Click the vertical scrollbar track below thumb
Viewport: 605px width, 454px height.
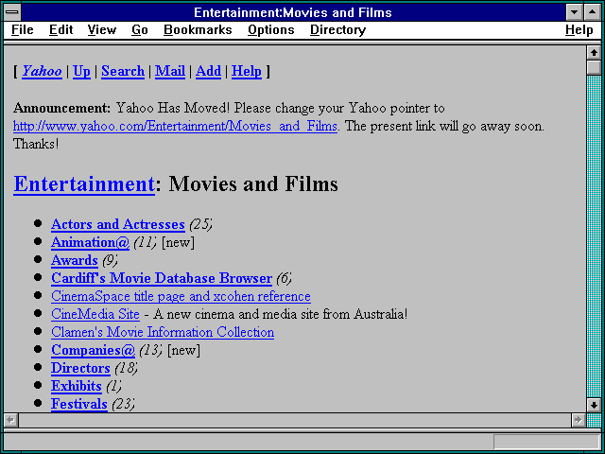(x=594, y=236)
